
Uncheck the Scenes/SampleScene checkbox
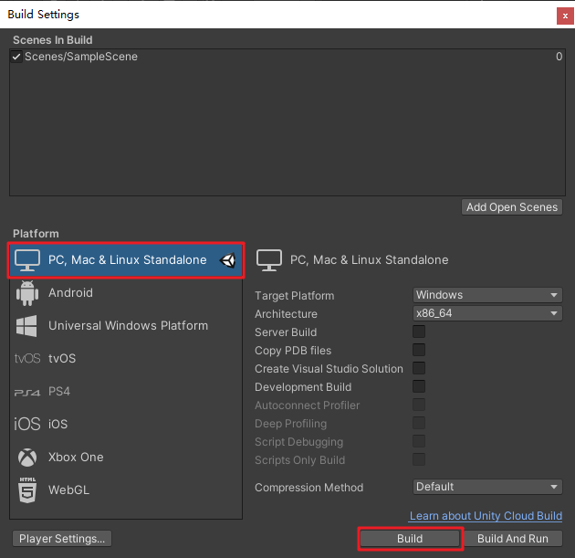pos(16,57)
